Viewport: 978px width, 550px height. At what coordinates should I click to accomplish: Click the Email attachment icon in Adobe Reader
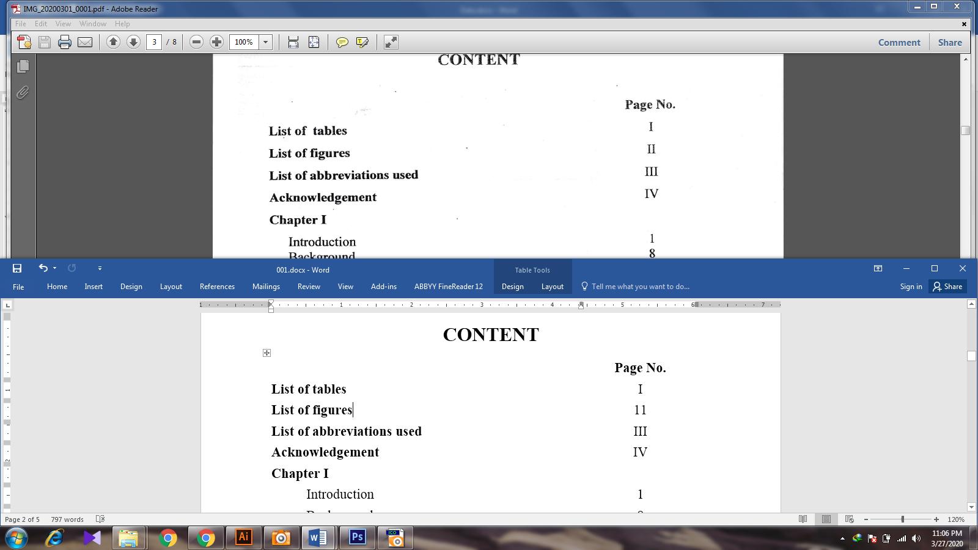(85, 42)
